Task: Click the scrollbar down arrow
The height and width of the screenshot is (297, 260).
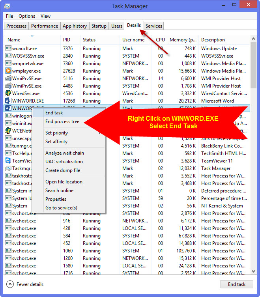Action: tap(253, 271)
